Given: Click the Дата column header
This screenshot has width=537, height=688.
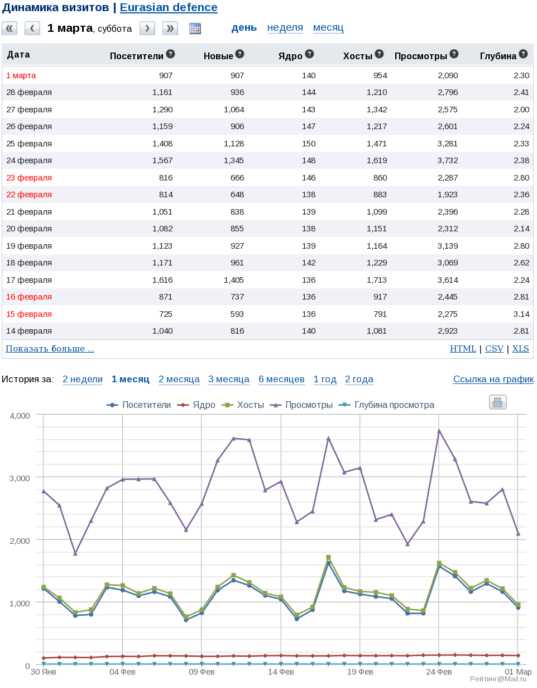Looking at the screenshot, I should (18, 55).
